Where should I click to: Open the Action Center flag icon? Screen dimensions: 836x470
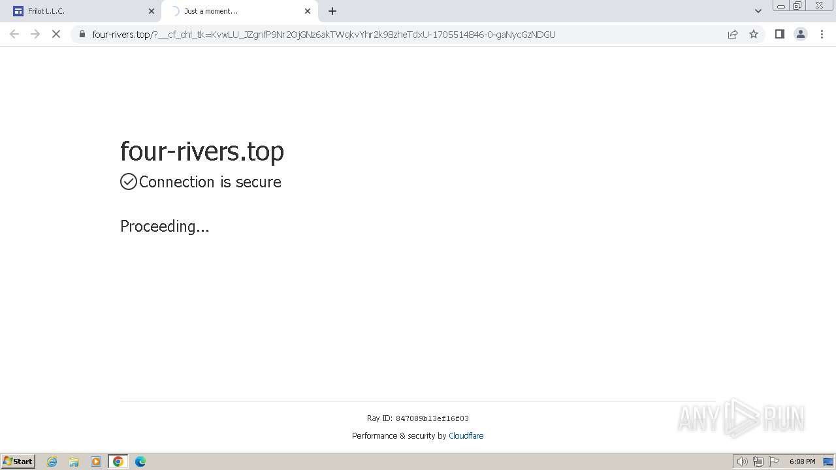(x=774, y=462)
